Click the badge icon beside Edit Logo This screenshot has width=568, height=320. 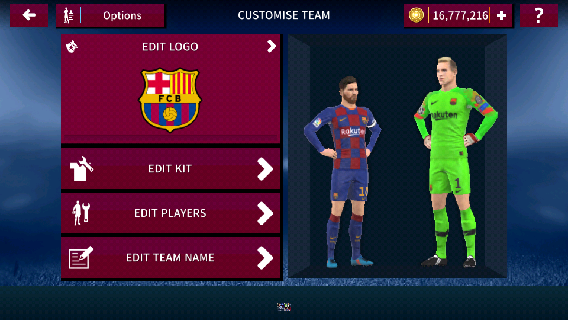pyautogui.click(x=72, y=46)
